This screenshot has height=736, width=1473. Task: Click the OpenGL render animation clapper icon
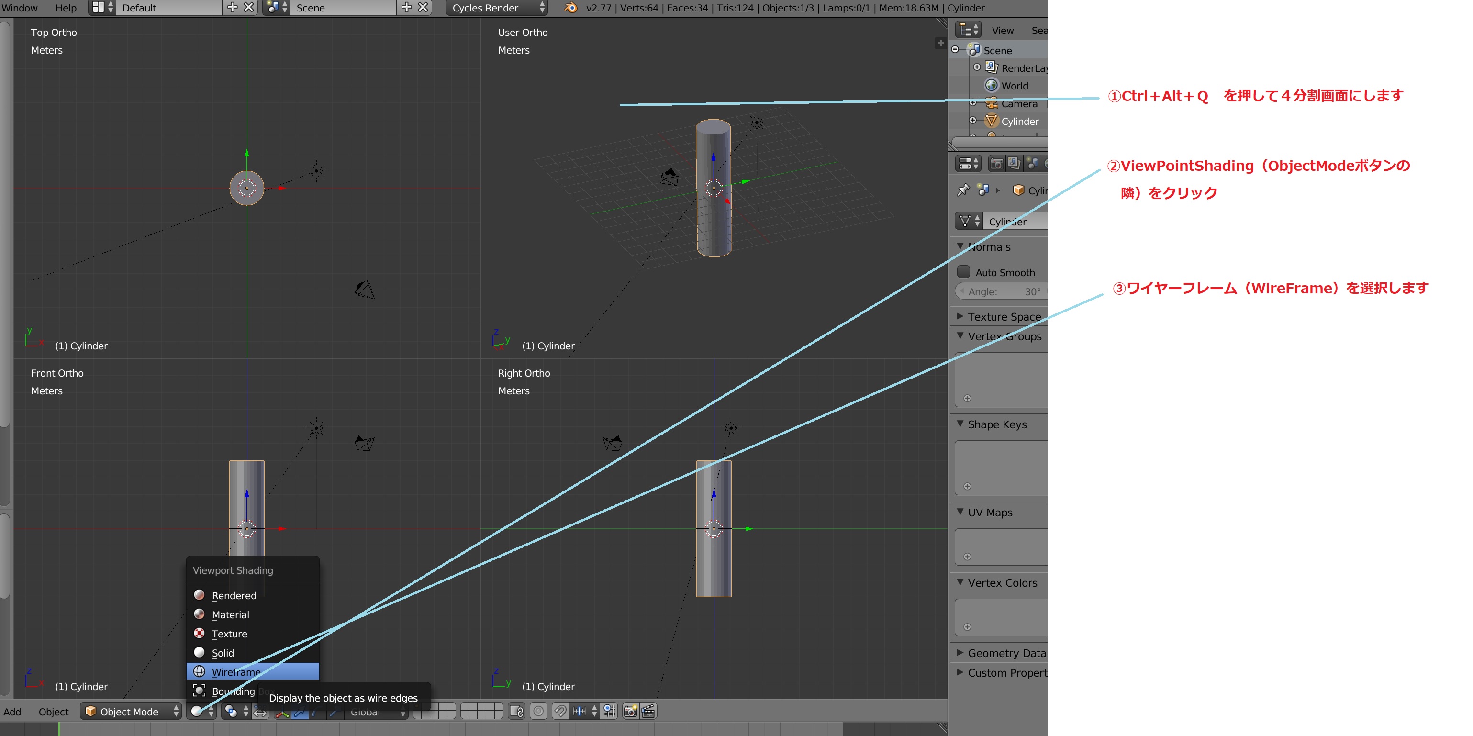coord(648,711)
